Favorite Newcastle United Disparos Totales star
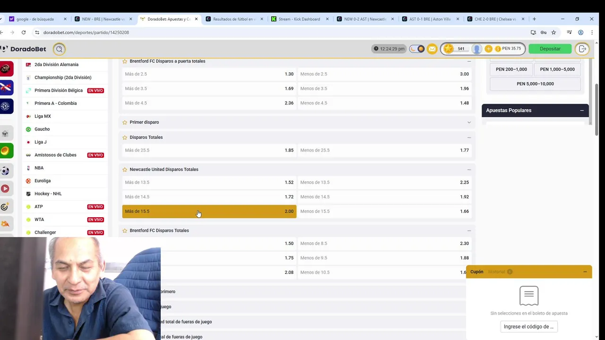The width and height of the screenshot is (605, 340). (x=125, y=170)
